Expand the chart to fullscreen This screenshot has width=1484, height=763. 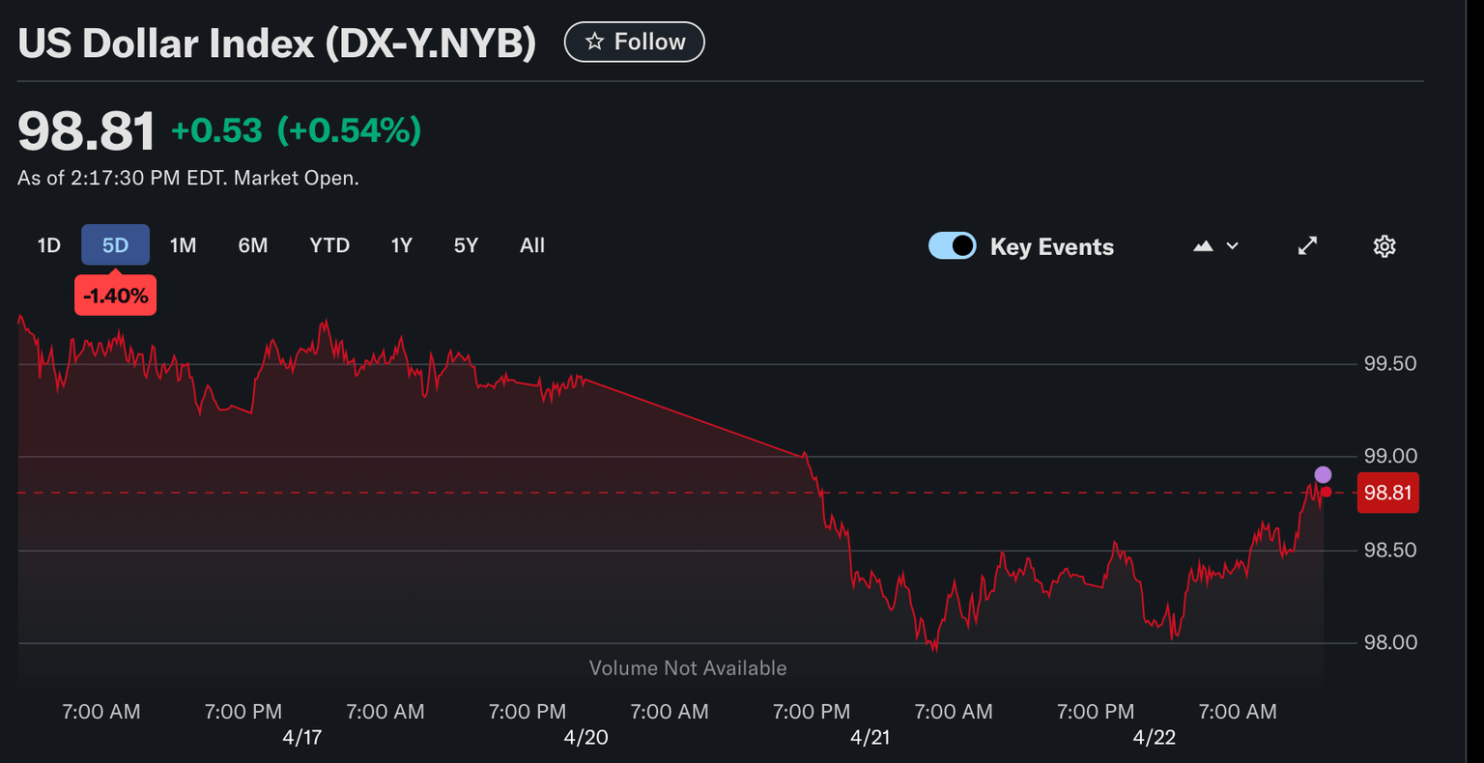[1307, 246]
